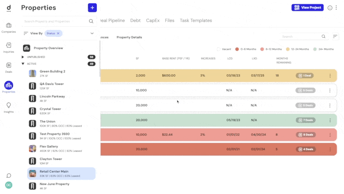Open the info icon next to View Project
344x194 pixels.
[330, 8]
